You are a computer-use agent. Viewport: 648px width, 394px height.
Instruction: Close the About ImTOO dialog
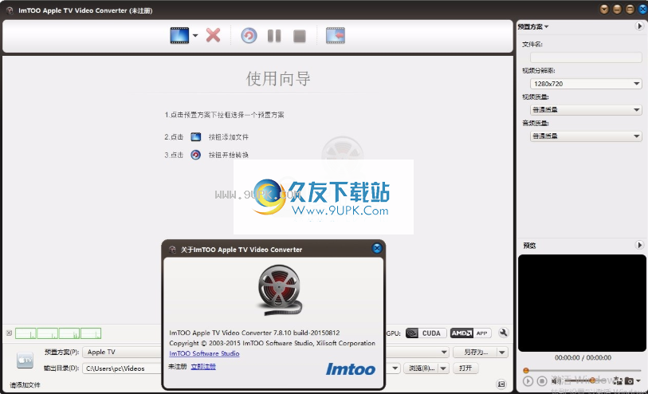(377, 249)
